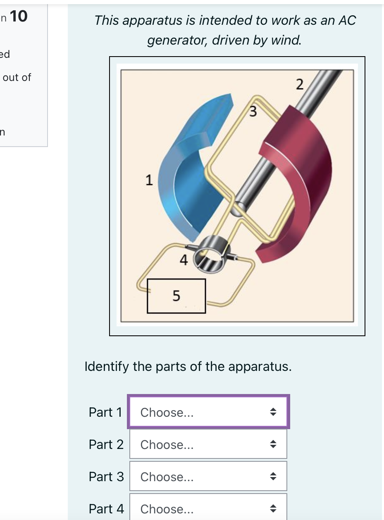Click label 2 on the metal shaft
The image size is (384, 520).
(x=299, y=84)
